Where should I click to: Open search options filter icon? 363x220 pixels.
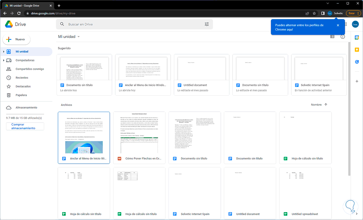click(x=207, y=24)
